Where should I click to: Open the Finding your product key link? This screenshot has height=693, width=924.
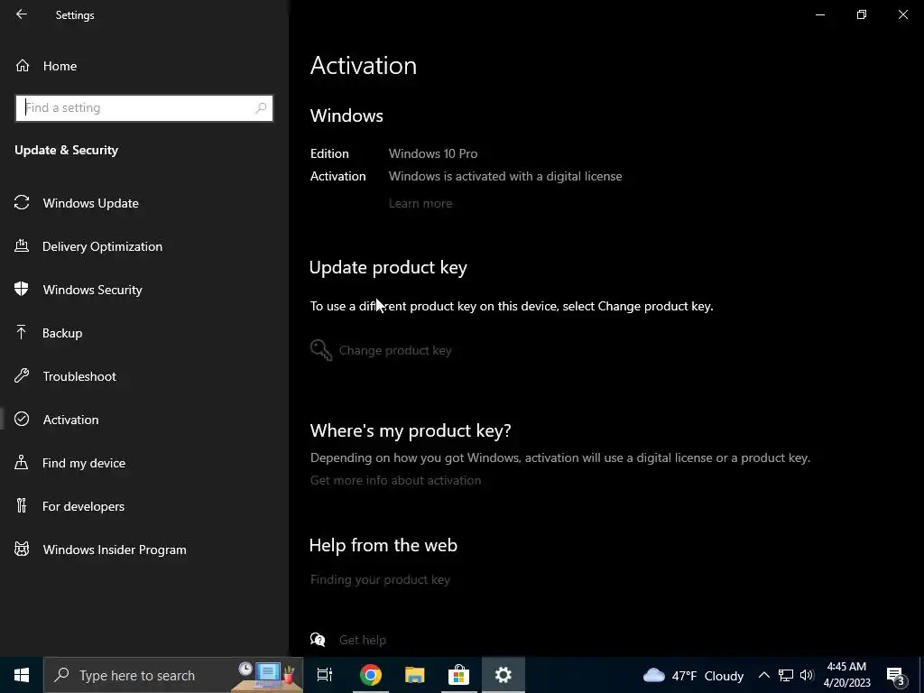[380, 579]
